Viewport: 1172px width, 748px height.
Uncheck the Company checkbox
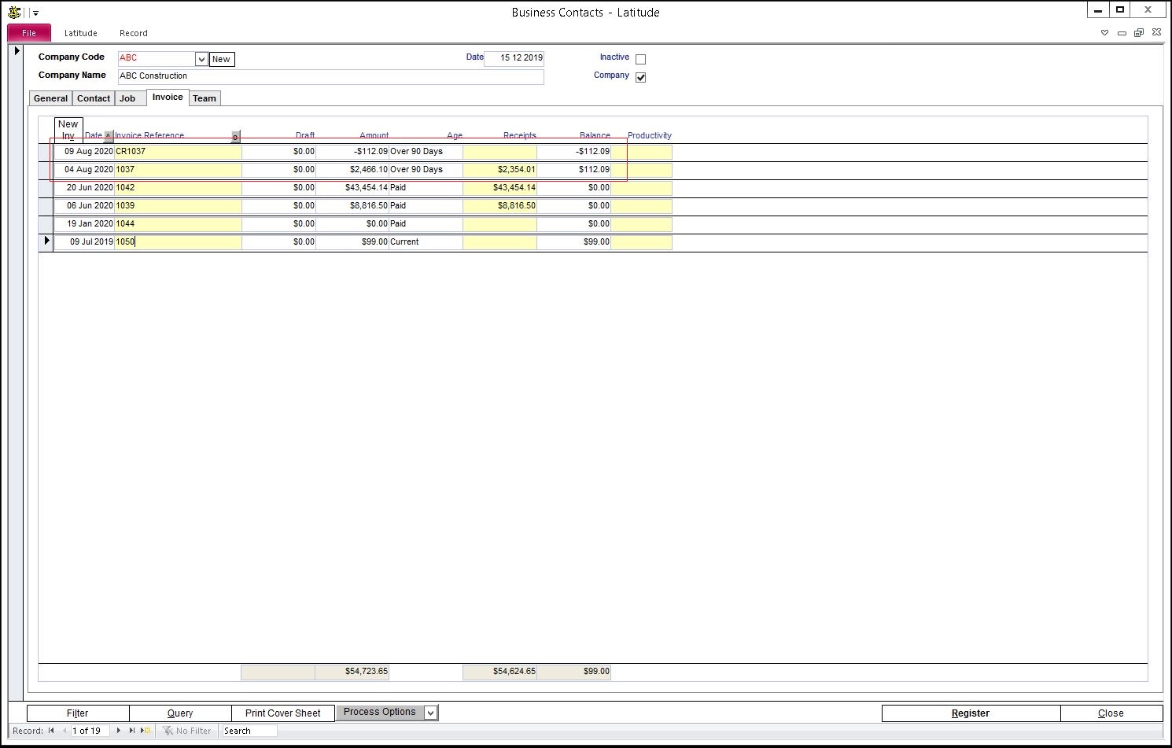640,77
